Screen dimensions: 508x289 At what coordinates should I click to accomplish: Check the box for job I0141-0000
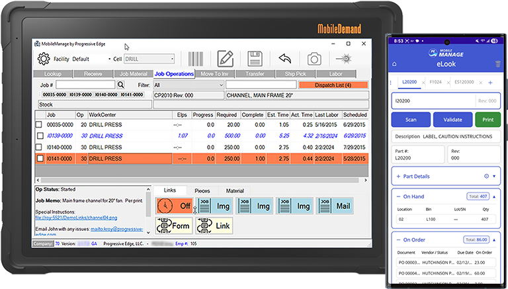40,159
